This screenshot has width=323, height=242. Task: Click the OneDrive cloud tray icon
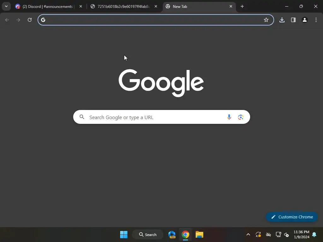pyautogui.click(x=268, y=234)
